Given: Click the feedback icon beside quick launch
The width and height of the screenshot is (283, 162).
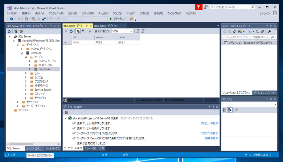Looking at the screenshot, I should click(206, 7).
